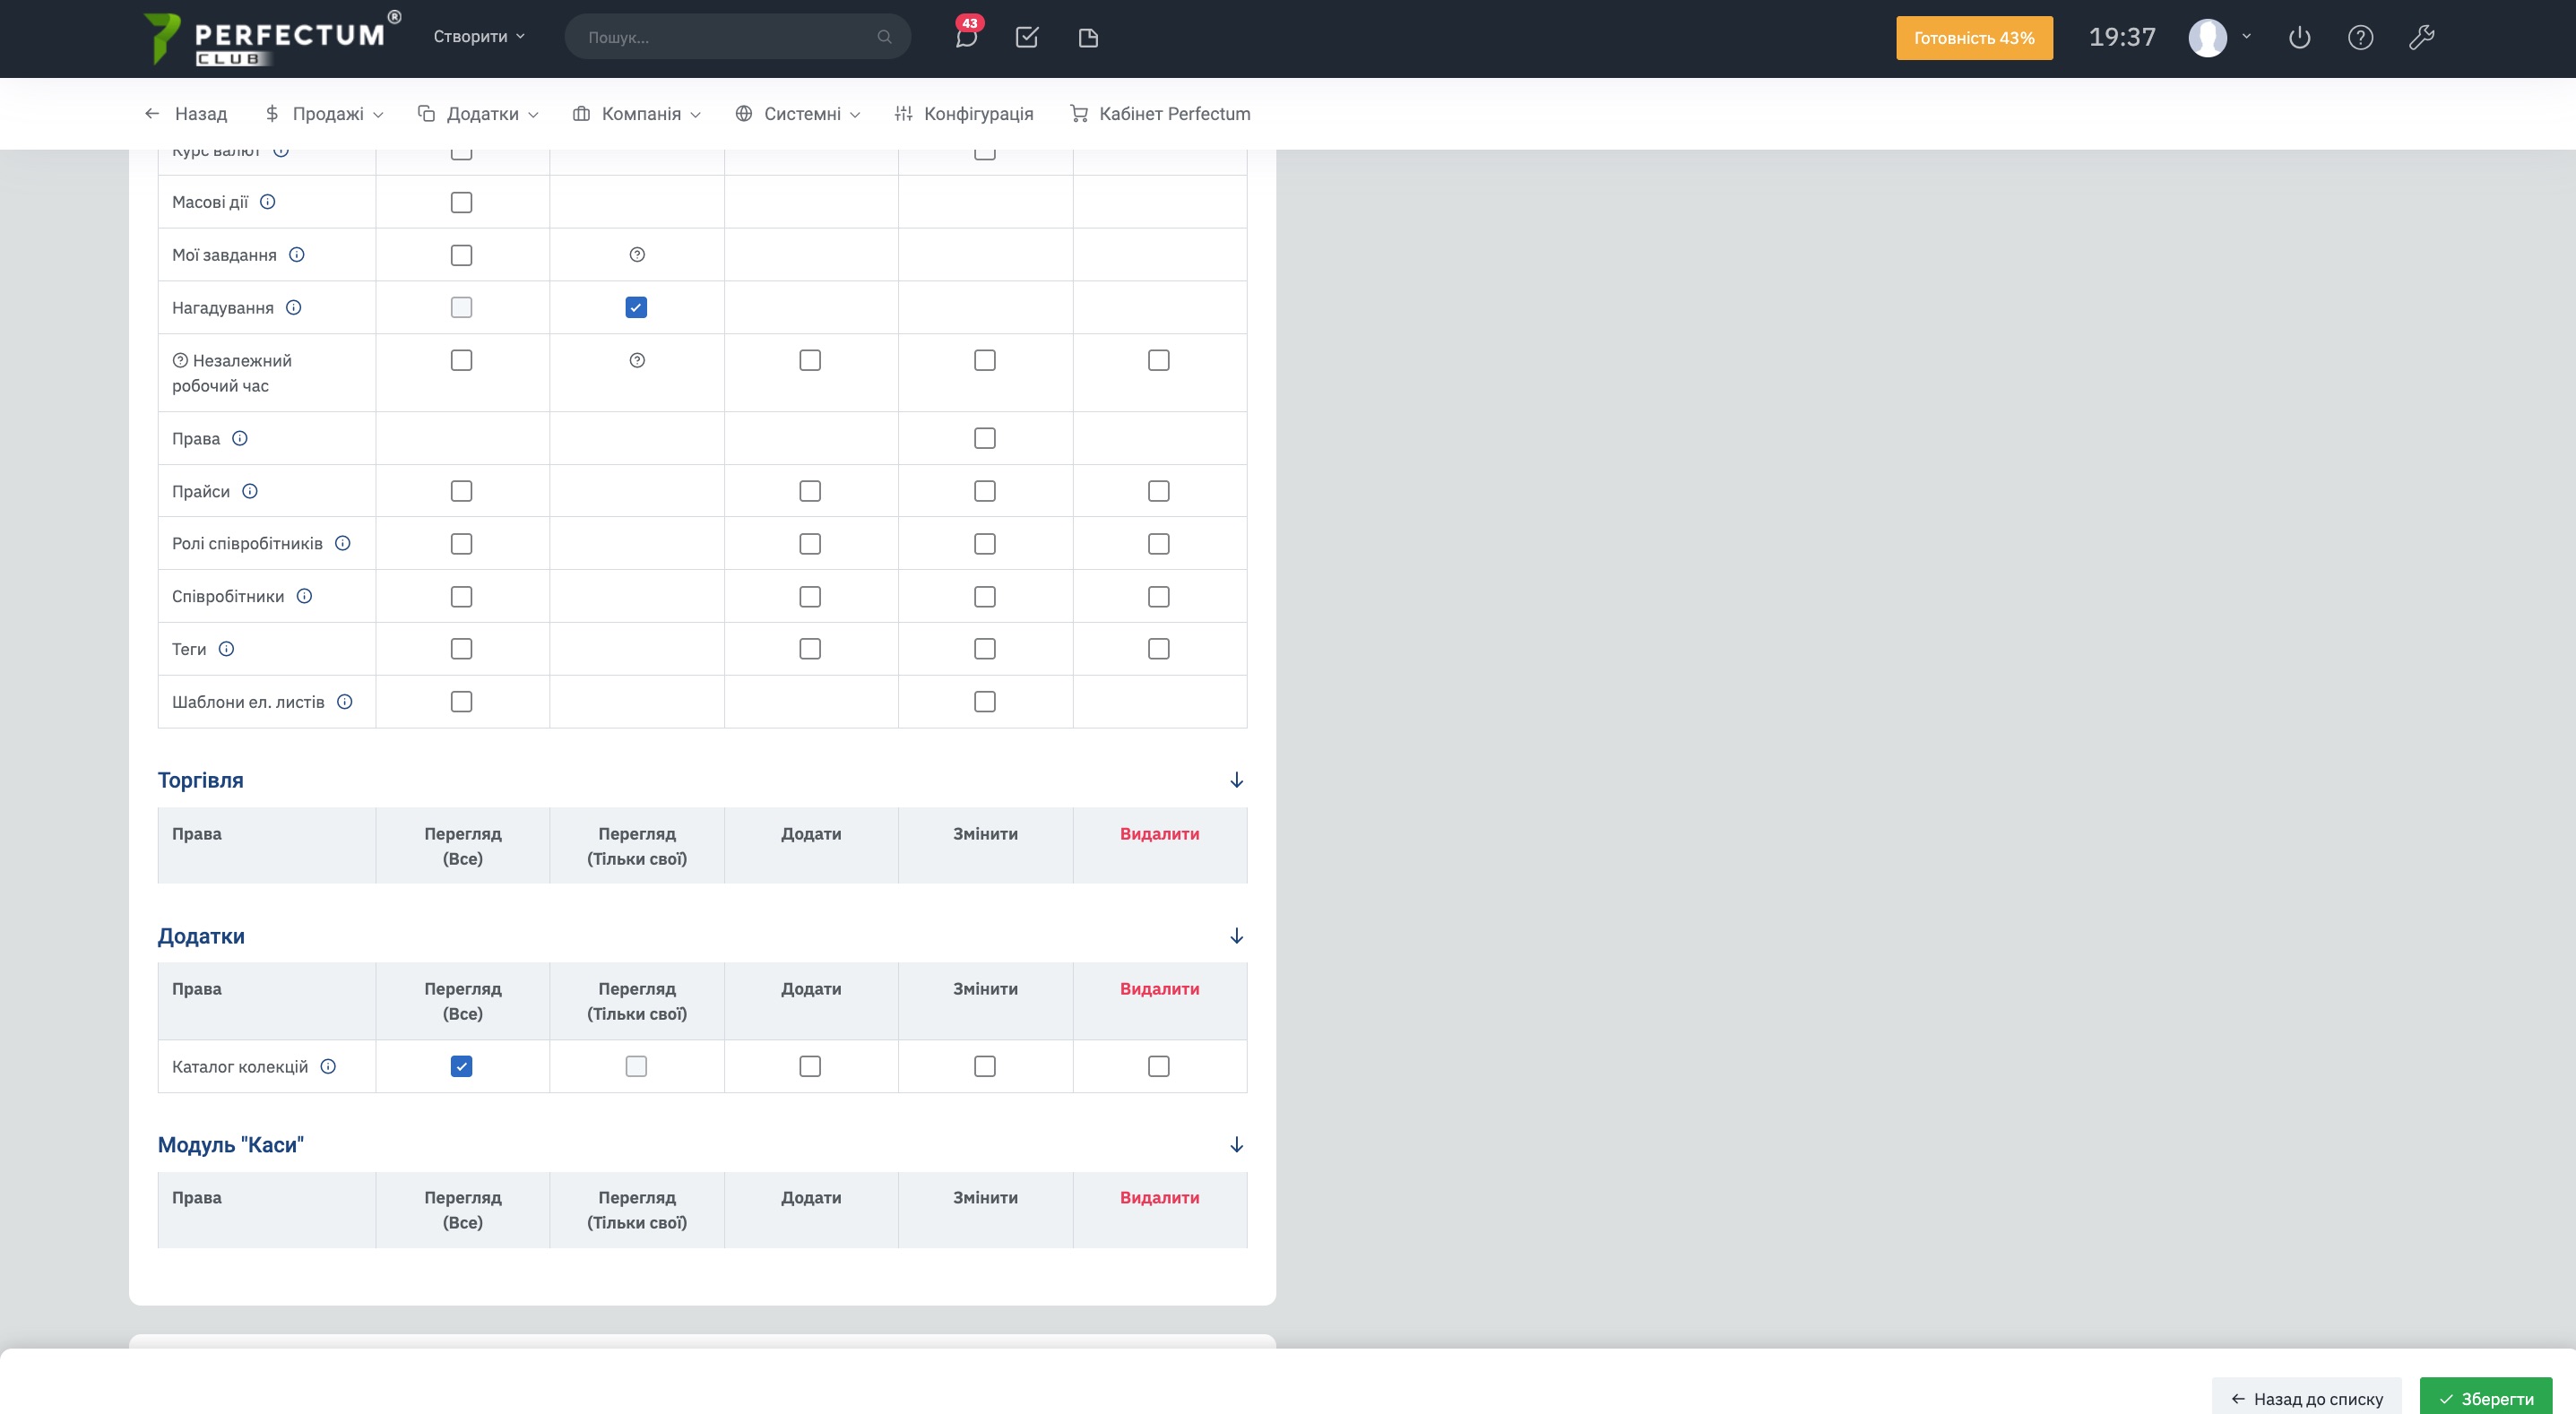Screen dimensions: 2576x1414
Task: Enable delete permission for Теги
Action: 1158,649
